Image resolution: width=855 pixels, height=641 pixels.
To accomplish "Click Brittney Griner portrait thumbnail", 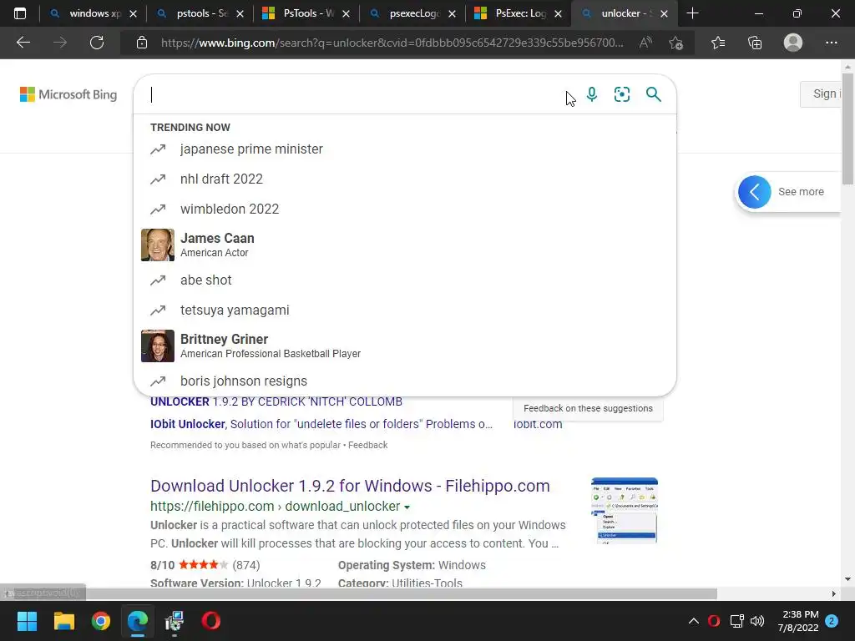I will [x=158, y=346].
